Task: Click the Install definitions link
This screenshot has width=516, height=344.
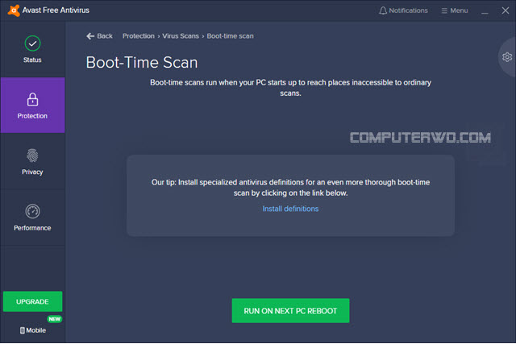Action: pos(290,209)
